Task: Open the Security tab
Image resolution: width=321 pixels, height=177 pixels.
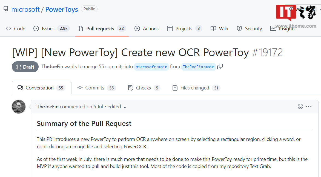Action: pos(249,29)
